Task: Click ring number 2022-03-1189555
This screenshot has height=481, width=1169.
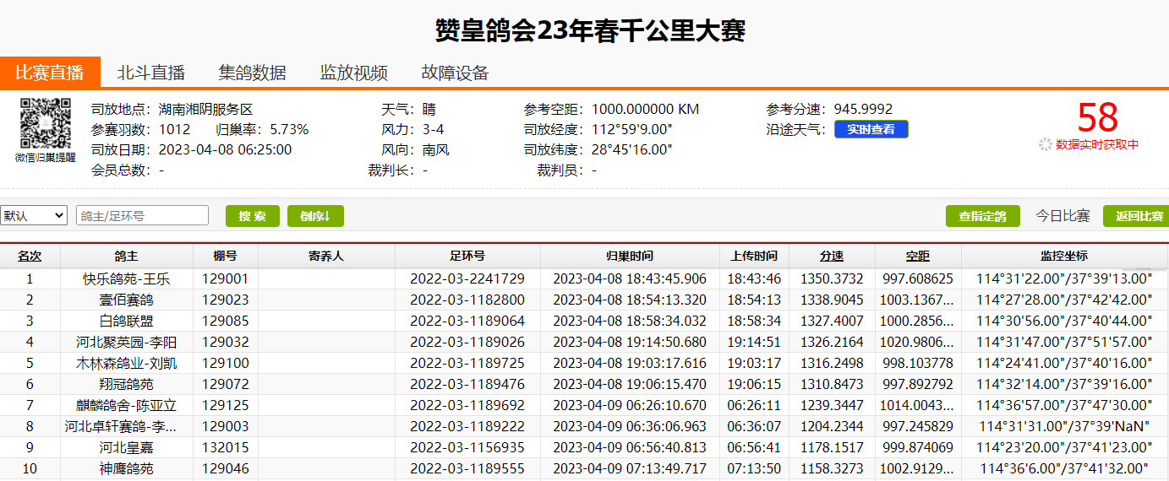Action: pos(467,468)
